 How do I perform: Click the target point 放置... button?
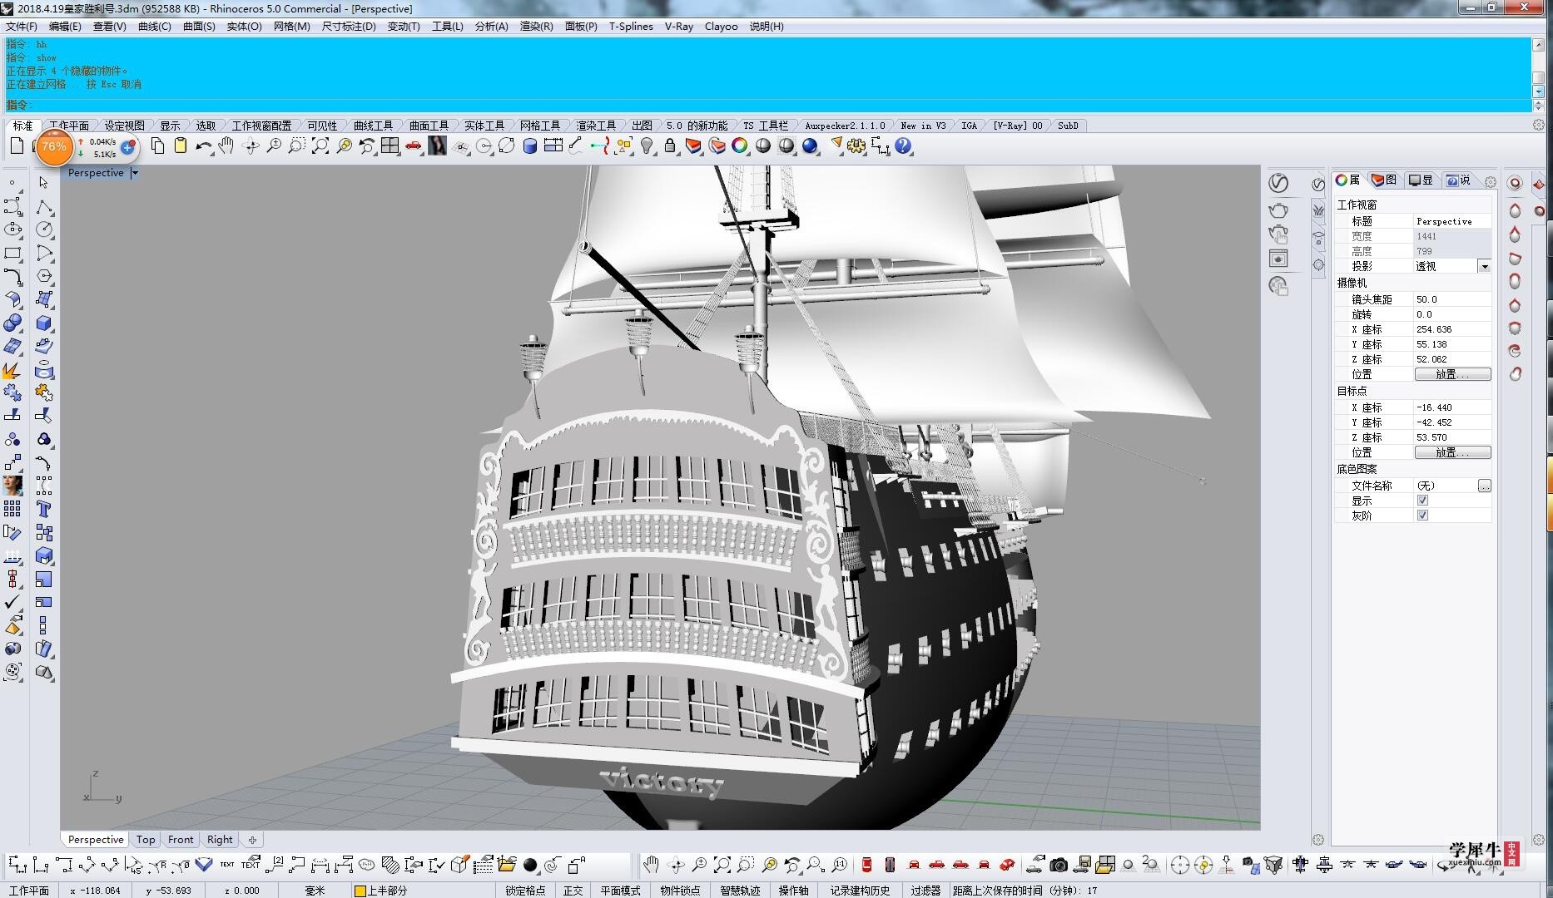click(1452, 452)
